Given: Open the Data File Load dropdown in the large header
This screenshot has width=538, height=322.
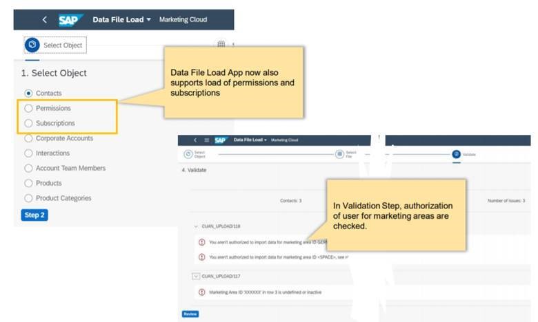Looking at the screenshot, I should click(121, 19).
